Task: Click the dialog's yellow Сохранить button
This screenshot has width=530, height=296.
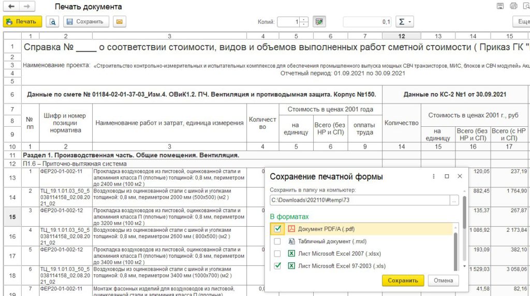Action: [403, 280]
